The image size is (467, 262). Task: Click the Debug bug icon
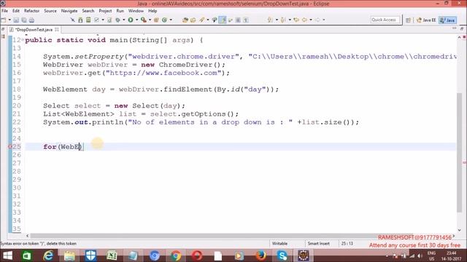click(x=118, y=20)
